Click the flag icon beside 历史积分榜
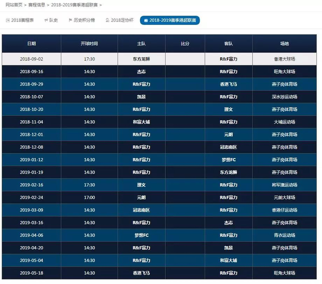Screen dimensions: 322x284 (70, 20)
